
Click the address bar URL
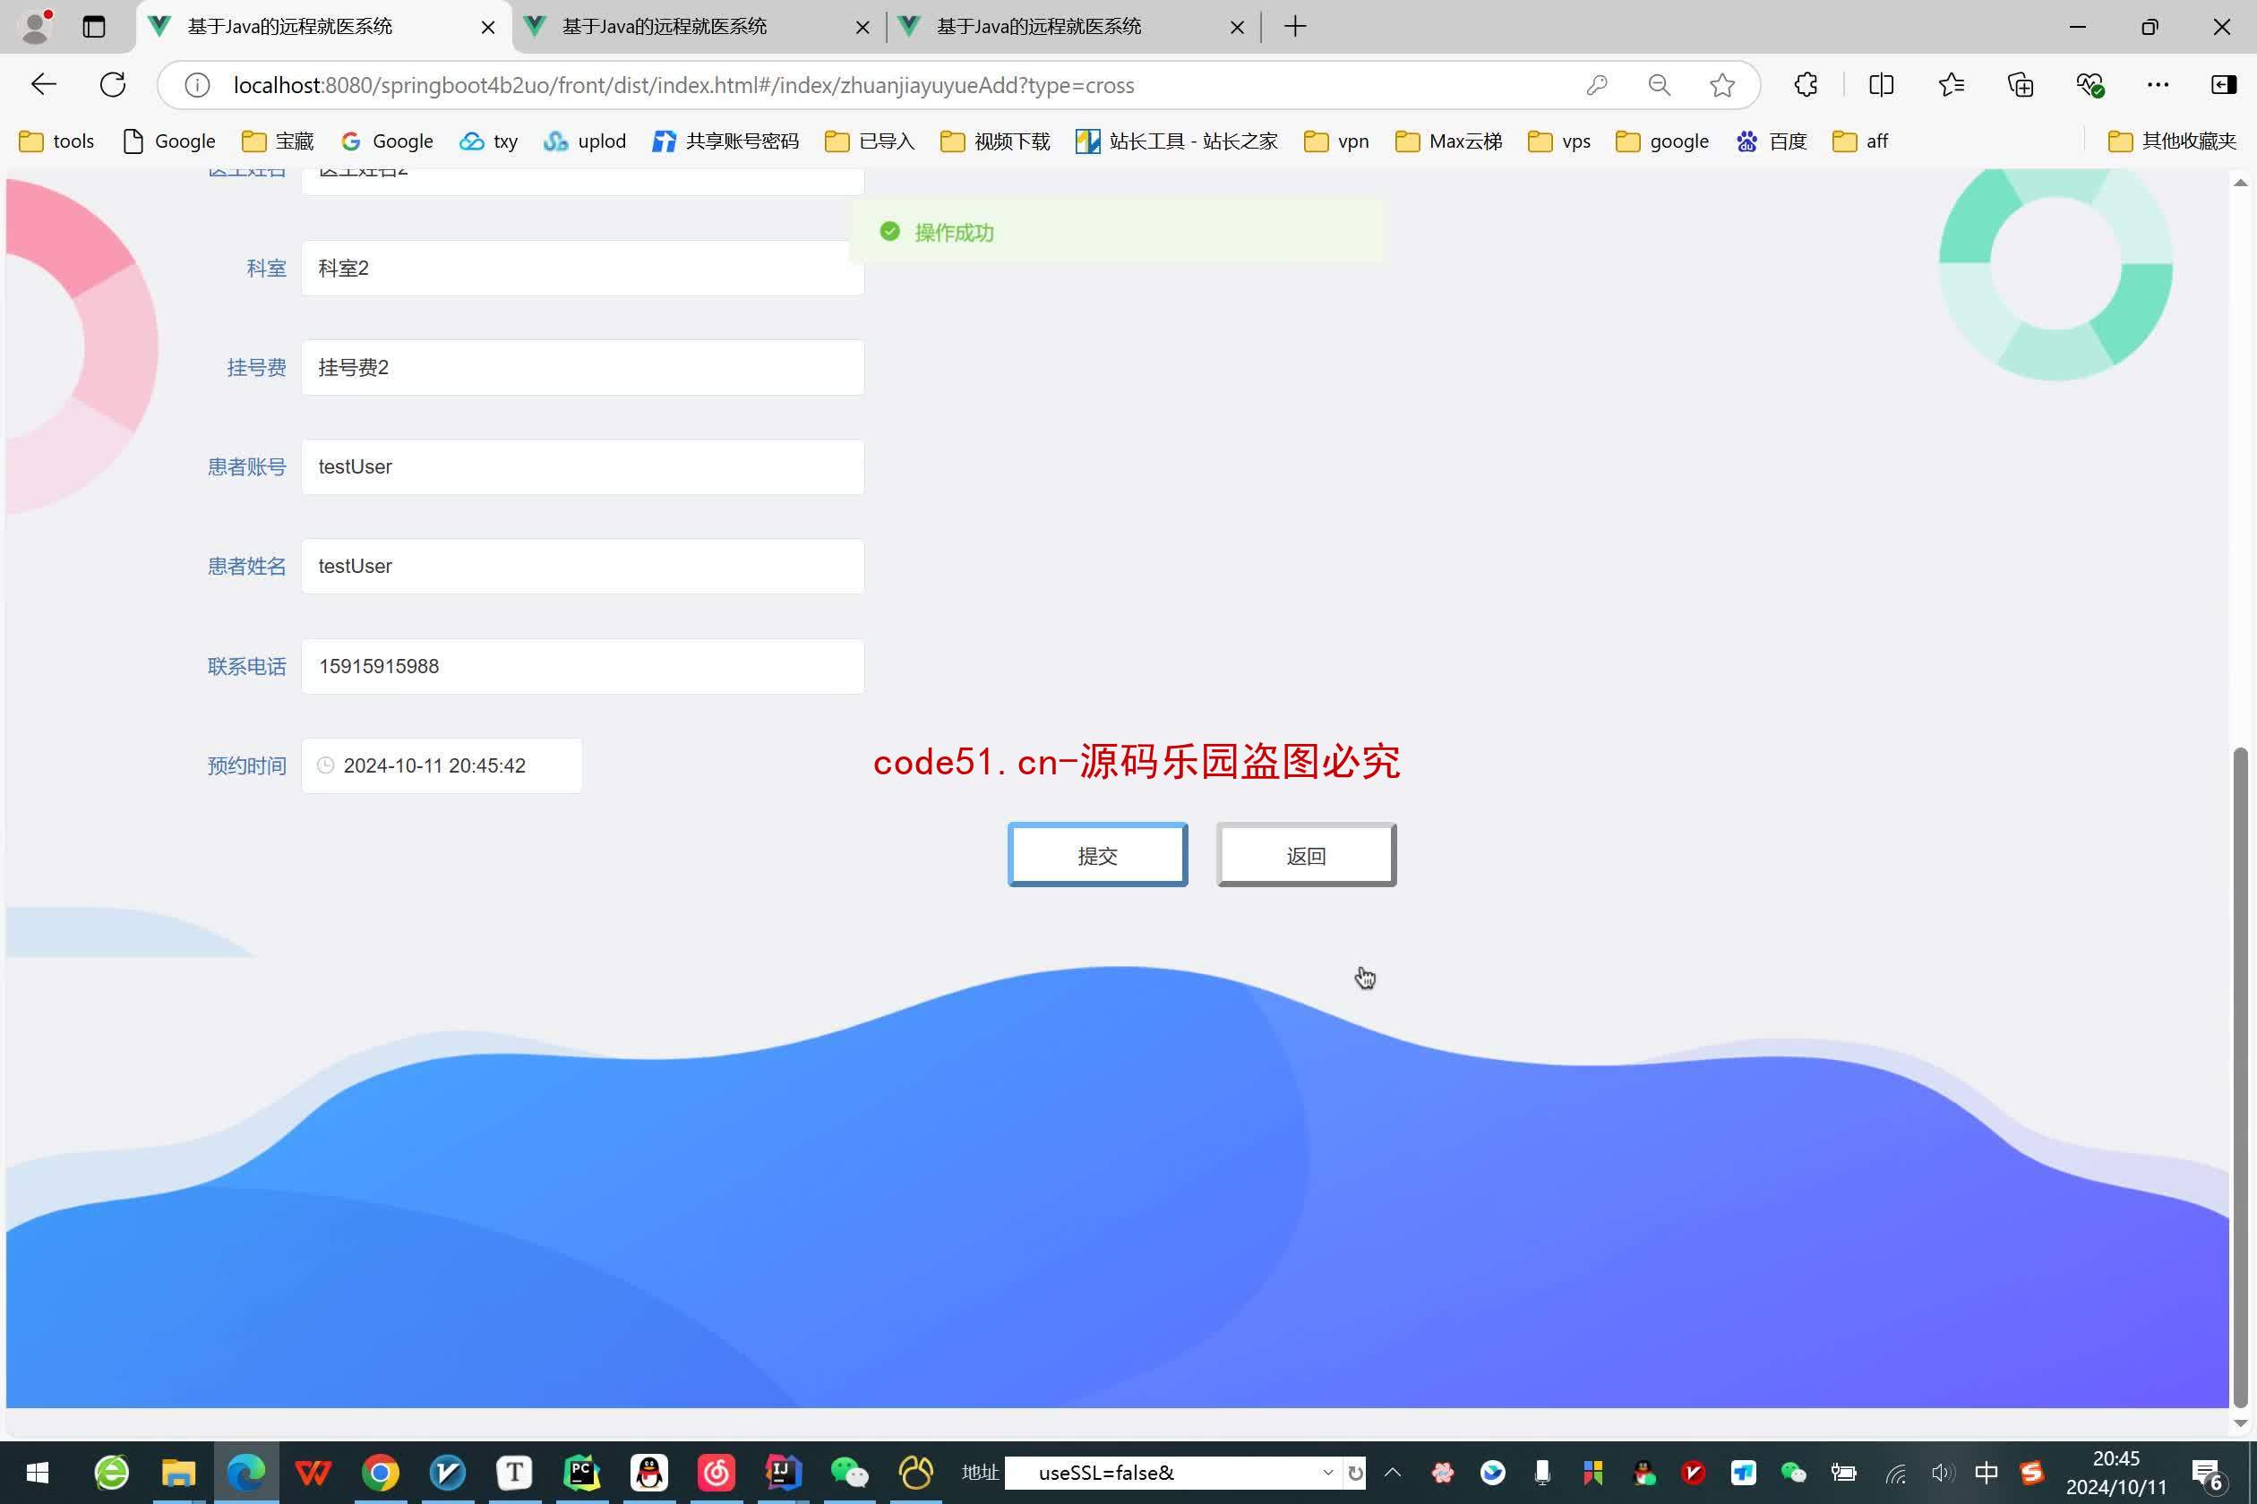click(683, 85)
